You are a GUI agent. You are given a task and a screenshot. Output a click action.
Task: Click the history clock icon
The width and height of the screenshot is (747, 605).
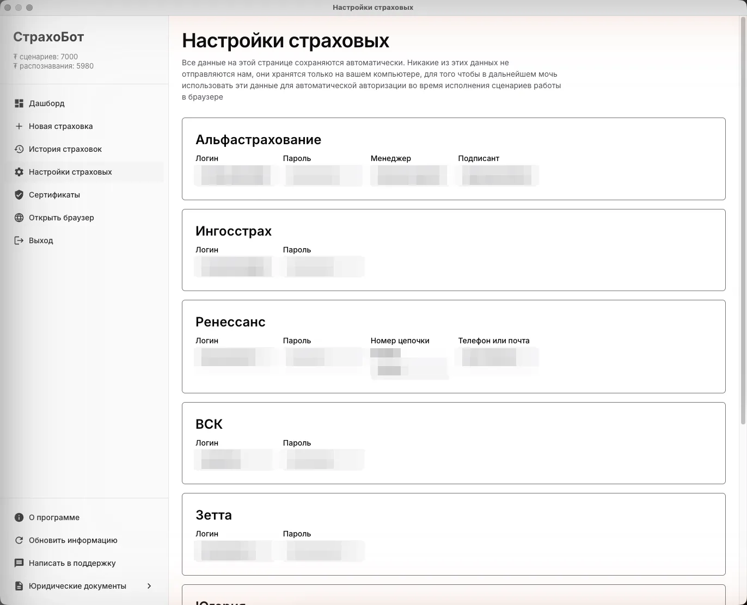click(x=19, y=149)
